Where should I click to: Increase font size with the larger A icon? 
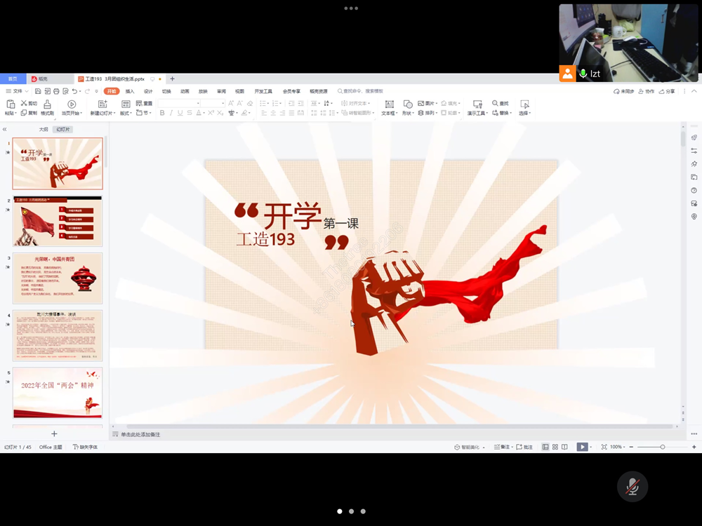[x=231, y=103]
